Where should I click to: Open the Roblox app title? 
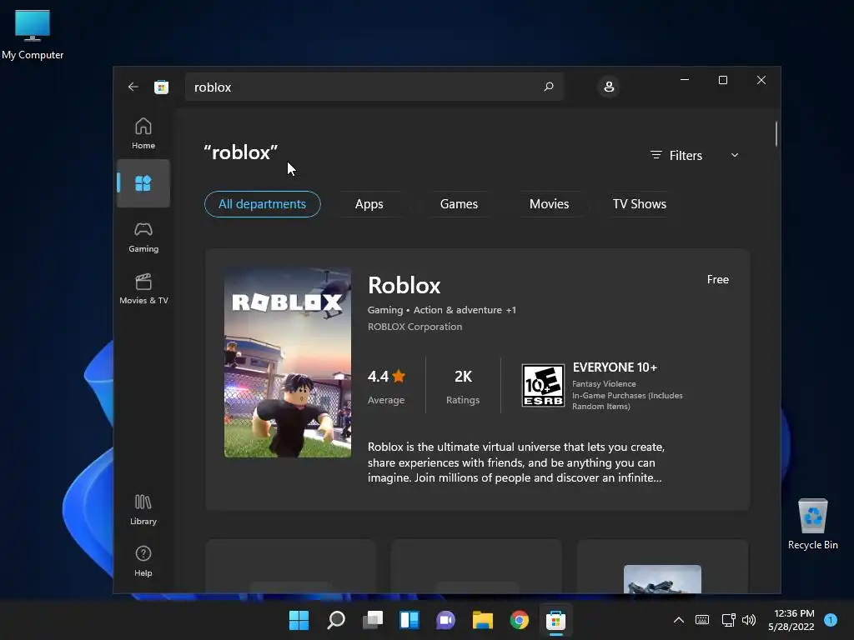point(404,285)
